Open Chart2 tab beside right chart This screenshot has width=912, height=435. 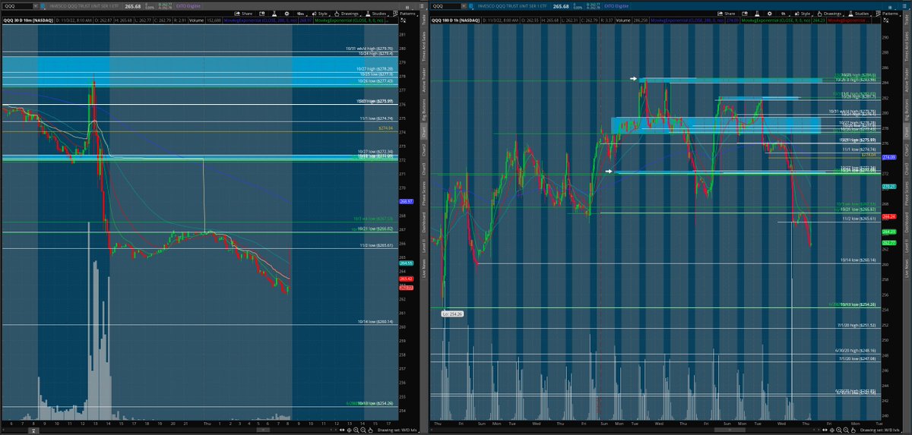pyautogui.click(x=907, y=150)
